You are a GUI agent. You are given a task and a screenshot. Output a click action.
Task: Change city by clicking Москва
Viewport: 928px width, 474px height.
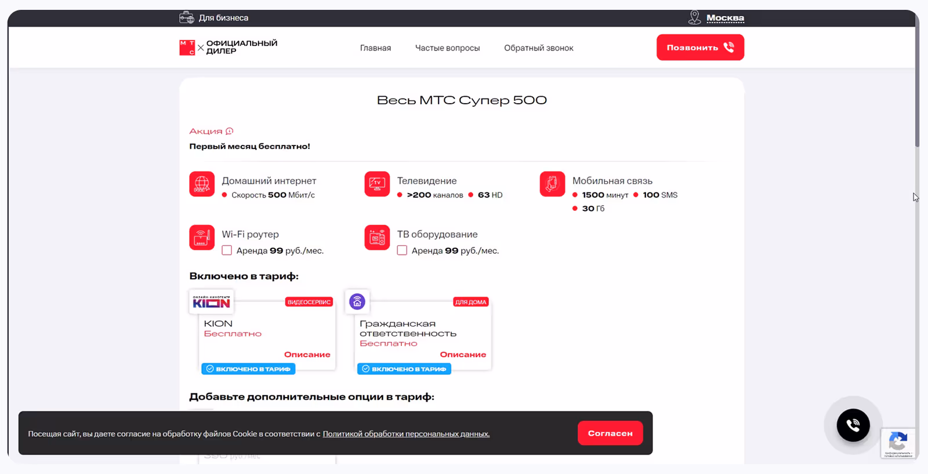(725, 18)
